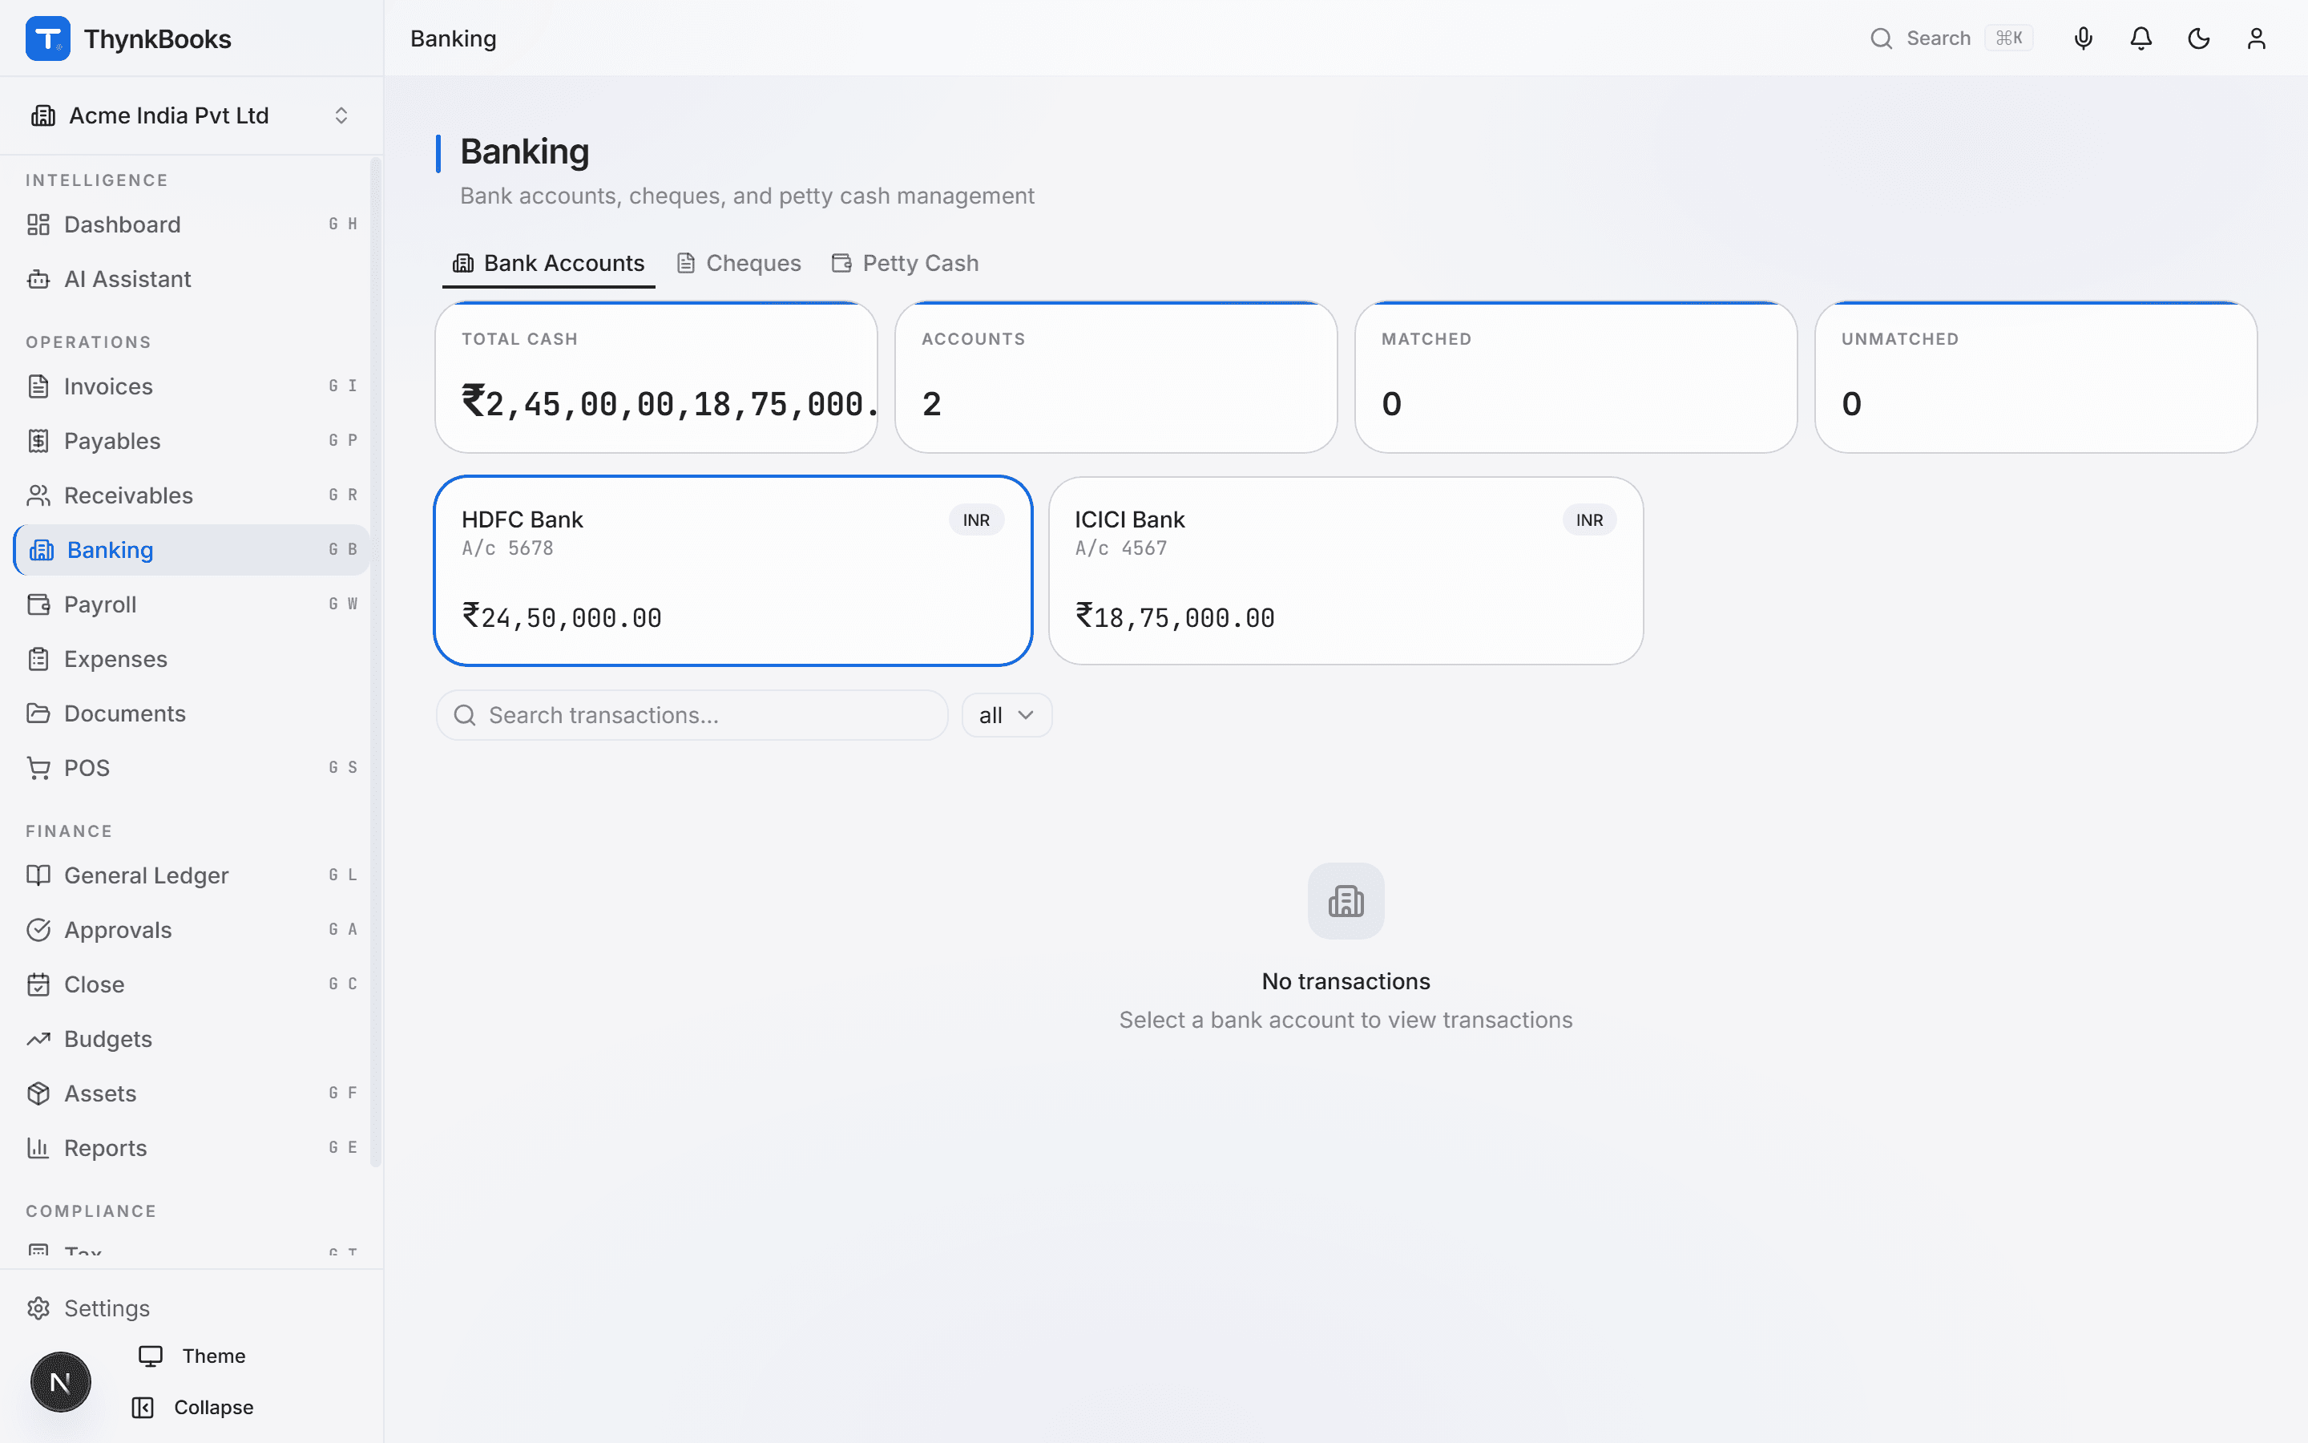Click the Matched summary card
Viewport: 2308px width, 1443px height.
pyautogui.click(x=1576, y=377)
